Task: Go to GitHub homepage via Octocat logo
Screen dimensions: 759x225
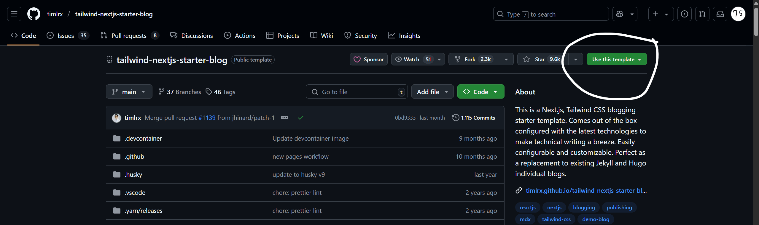Action: (34, 14)
